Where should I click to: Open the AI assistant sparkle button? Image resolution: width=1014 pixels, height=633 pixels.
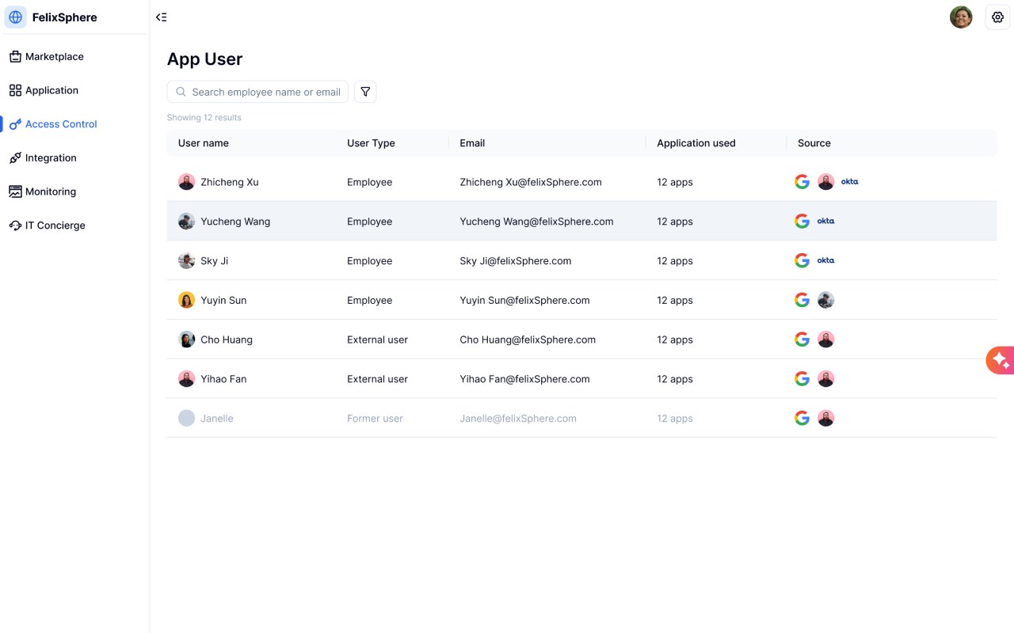click(x=1000, y=361)
